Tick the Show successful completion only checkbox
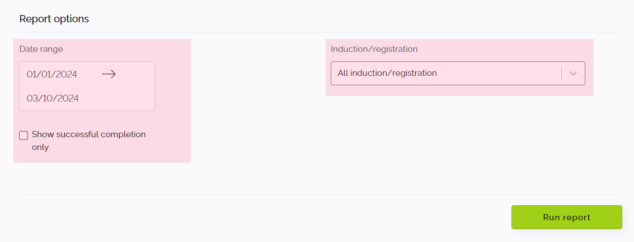This screenshot has height=242, width=634. coord(24,135)
